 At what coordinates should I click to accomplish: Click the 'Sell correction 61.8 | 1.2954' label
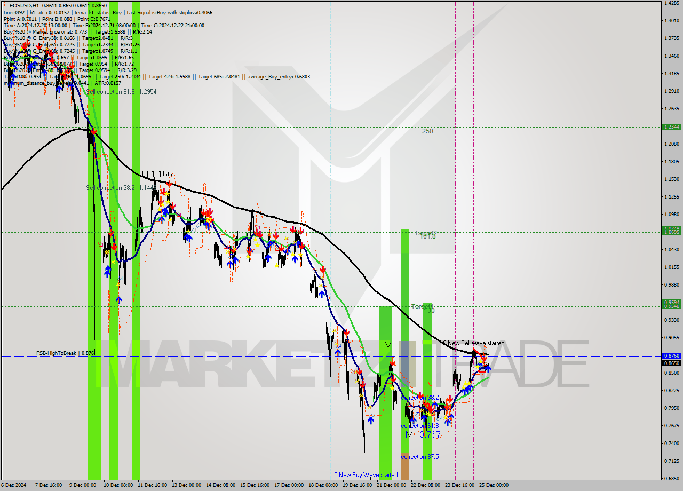click(121, 92)
